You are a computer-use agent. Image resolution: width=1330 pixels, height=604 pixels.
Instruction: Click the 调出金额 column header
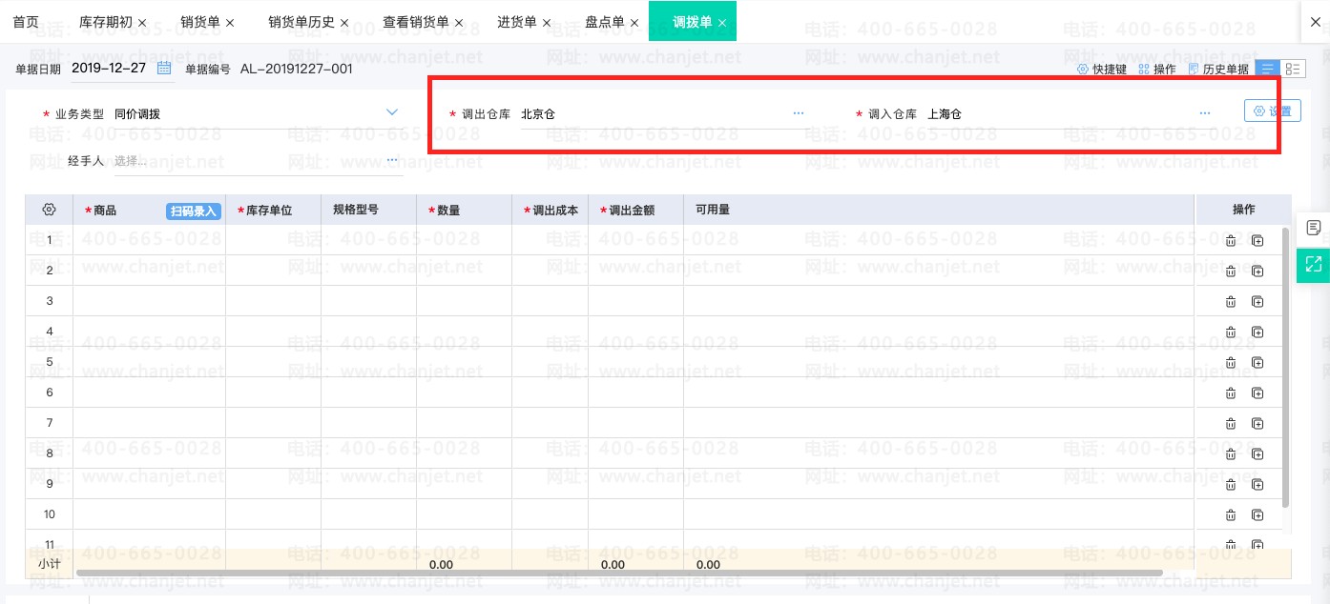click(635, 210)
